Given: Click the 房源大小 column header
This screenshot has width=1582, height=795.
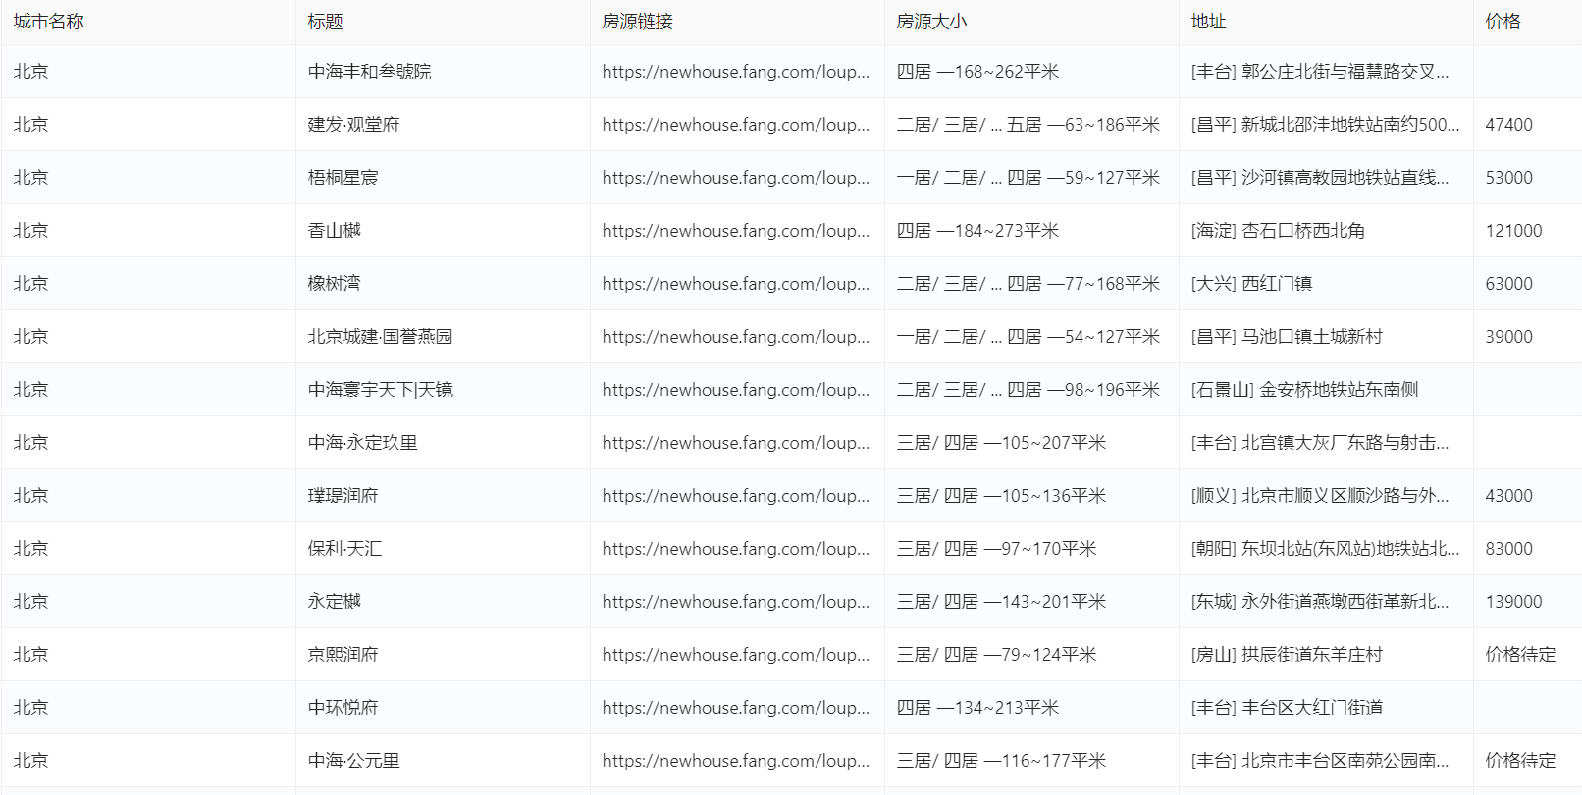Looking at the screenshot, I should (x=932, y=22).
